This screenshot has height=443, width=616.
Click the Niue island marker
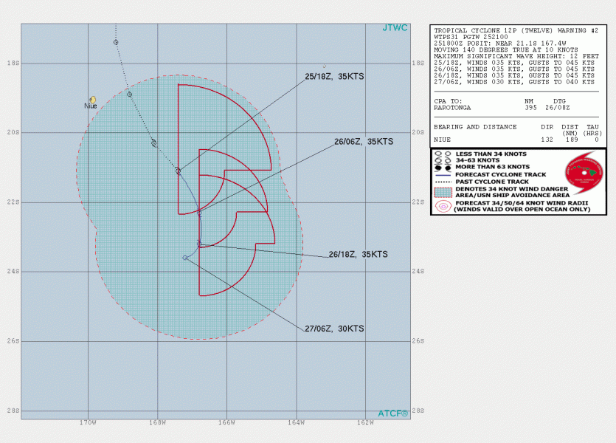point(93,100)
